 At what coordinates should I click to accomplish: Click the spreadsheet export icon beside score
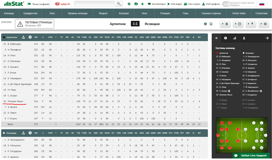coord(211,24)
